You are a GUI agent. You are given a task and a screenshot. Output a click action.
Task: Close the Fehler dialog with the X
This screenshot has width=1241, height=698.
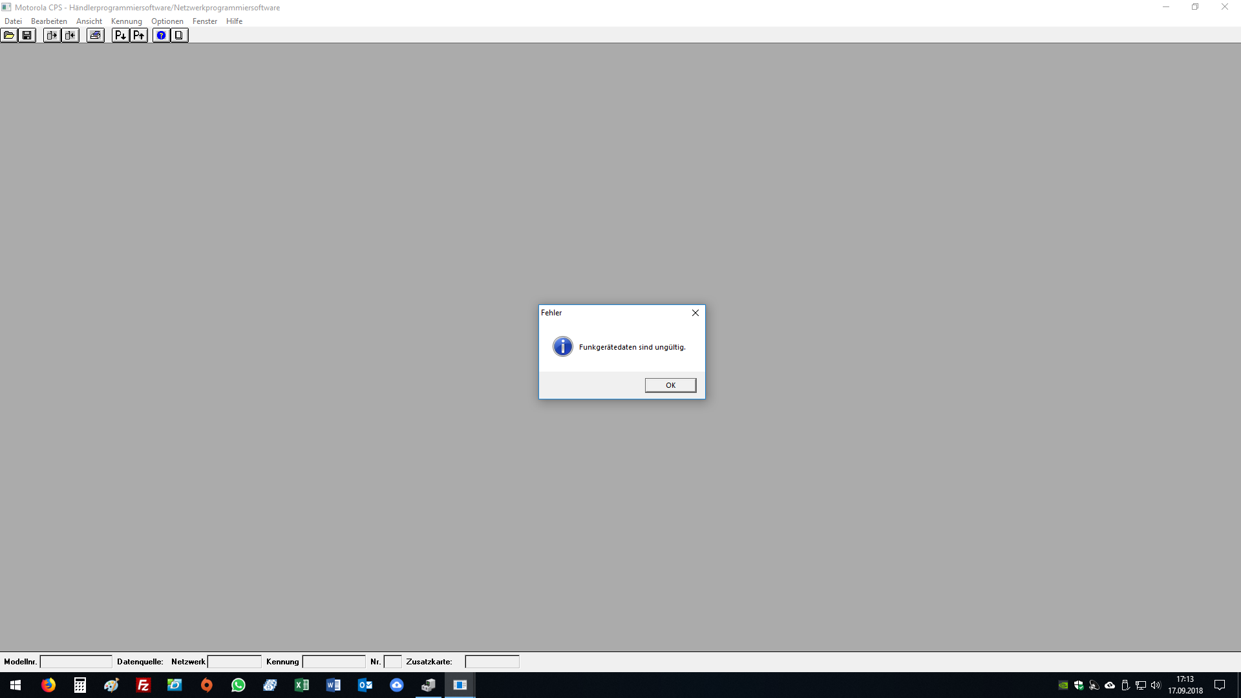[x=695, y=313]
